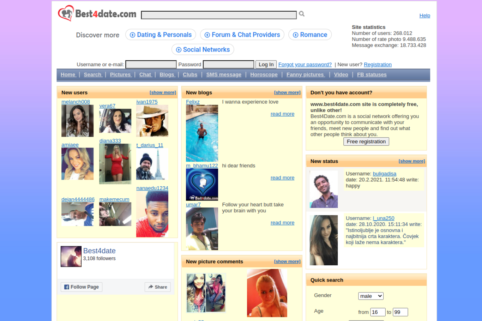Show more New picture comments
The width and height of the screenshot is (482, 321).
(287, 262)
